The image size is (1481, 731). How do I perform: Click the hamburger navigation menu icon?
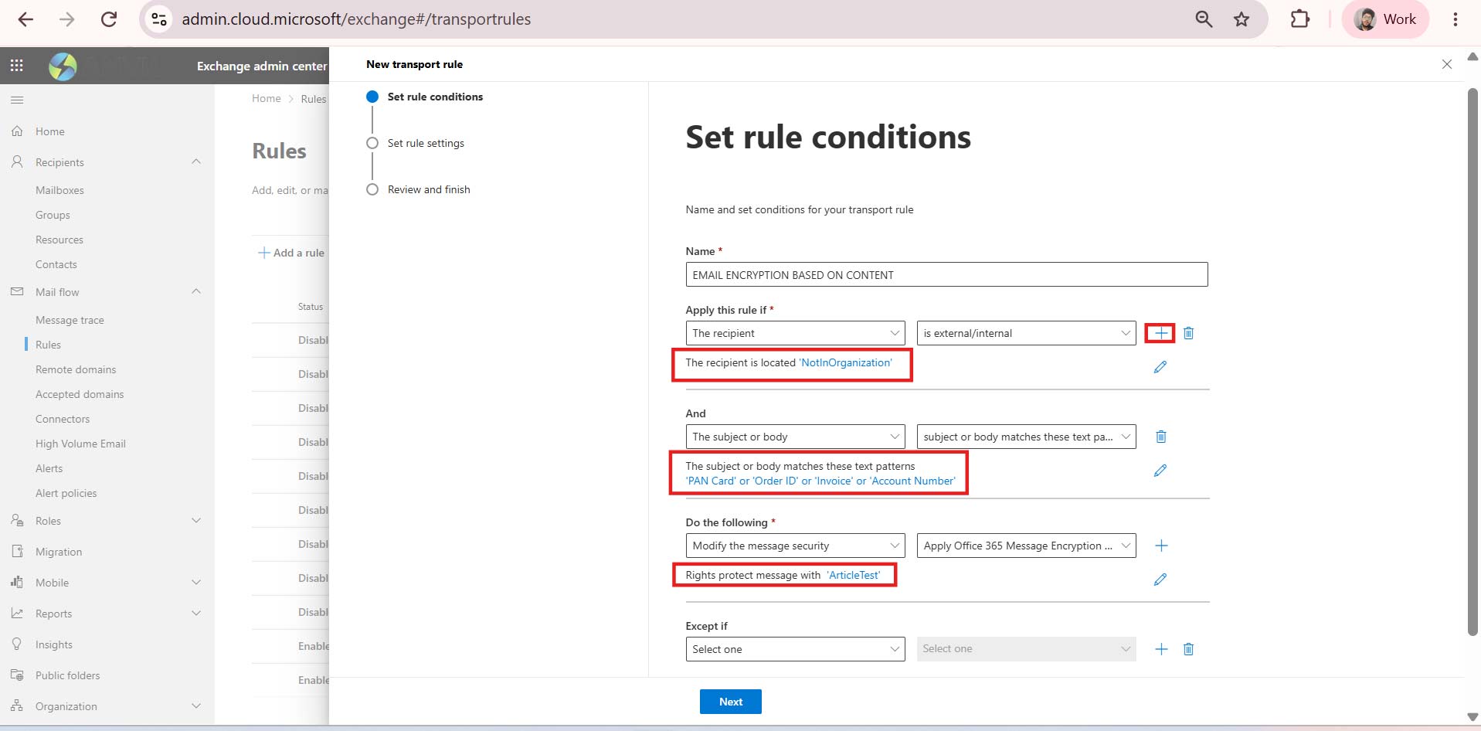pos(17,100)
